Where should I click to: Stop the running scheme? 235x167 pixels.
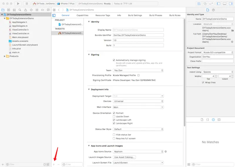click(x=27, y=4)
